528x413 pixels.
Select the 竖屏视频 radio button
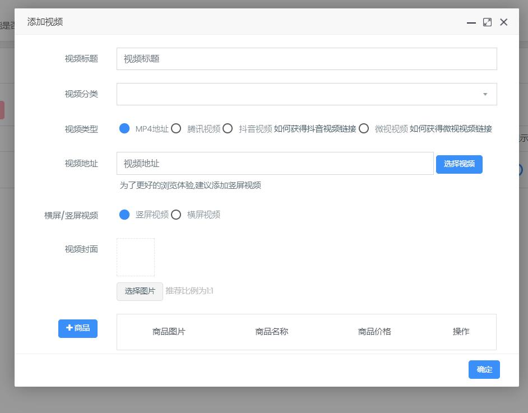coord(124,215)
